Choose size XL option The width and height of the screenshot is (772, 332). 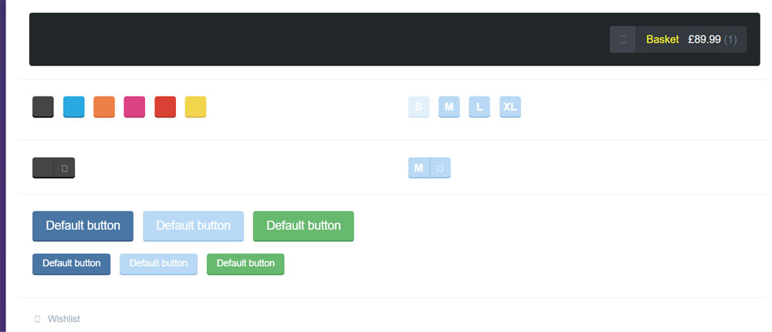point(510,107)
